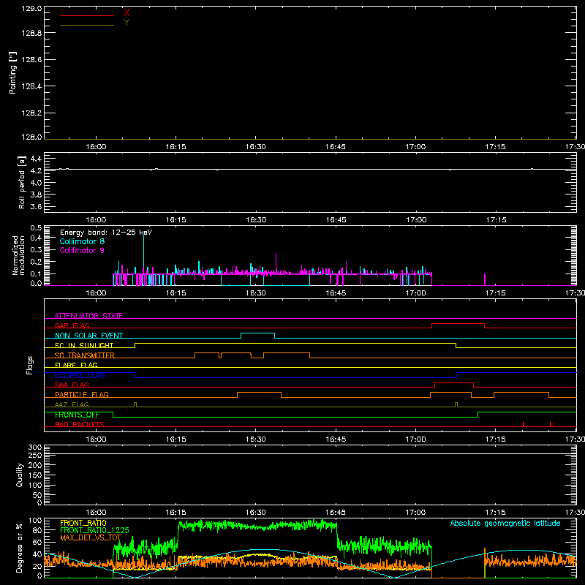Screen dimensions: 585x585
Task: Click the 128.8 tick label
Action: [31, 33]
